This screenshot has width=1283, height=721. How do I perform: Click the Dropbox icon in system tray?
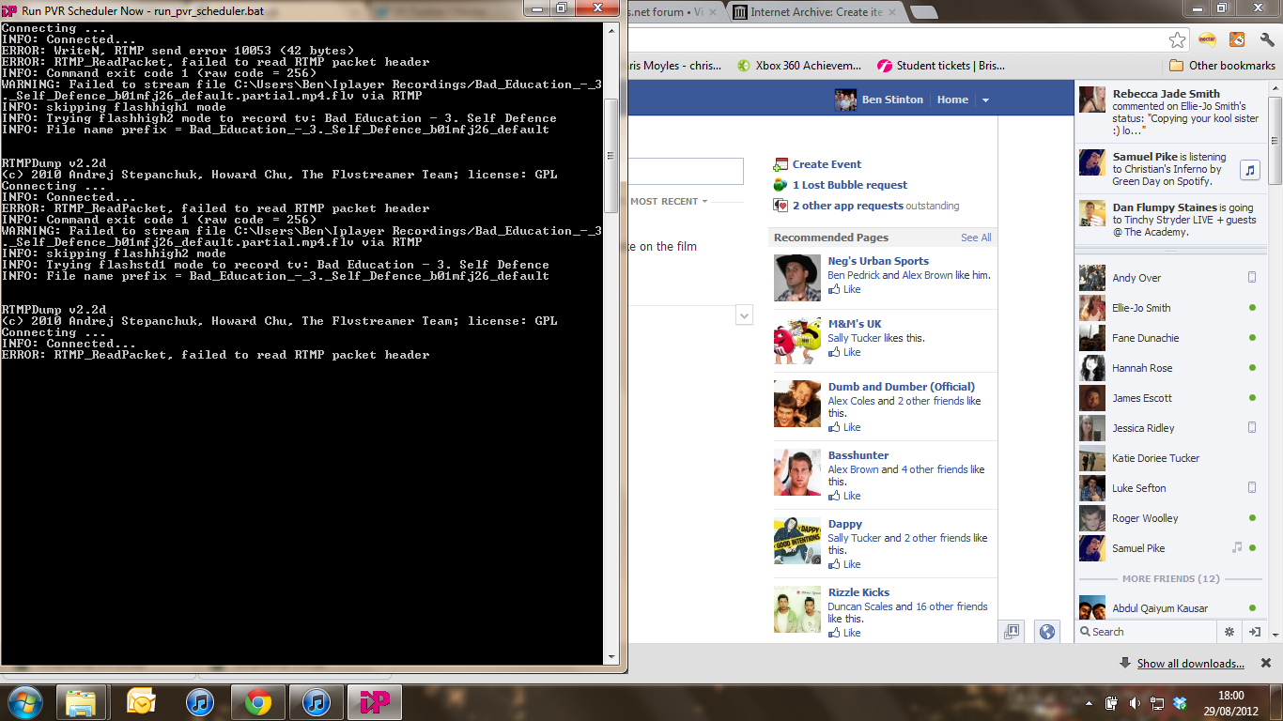coord(1181,703)
